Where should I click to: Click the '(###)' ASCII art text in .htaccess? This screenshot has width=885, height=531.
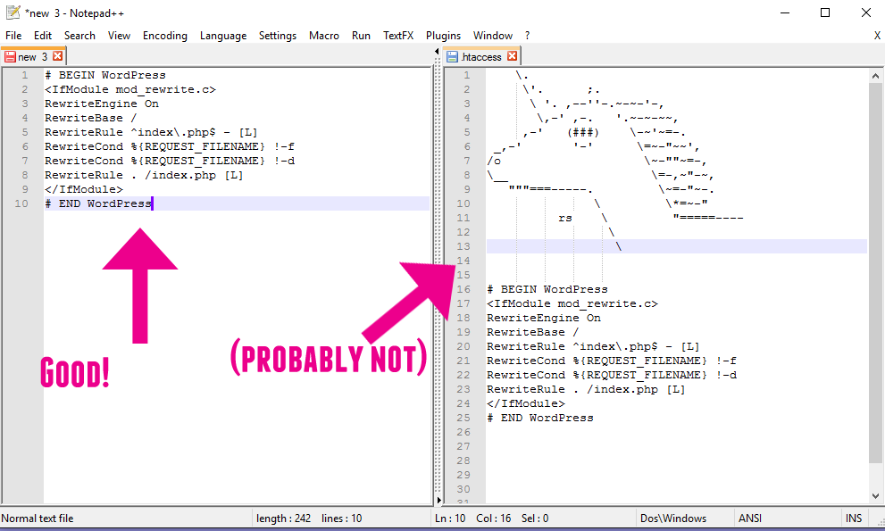click(x=582, y=132)
